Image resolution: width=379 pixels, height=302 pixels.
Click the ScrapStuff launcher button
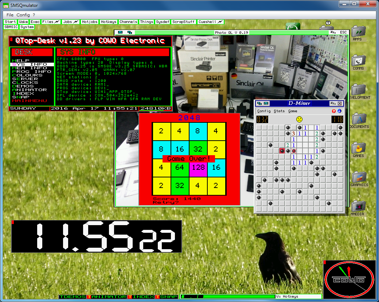click(x=183, y=22)
